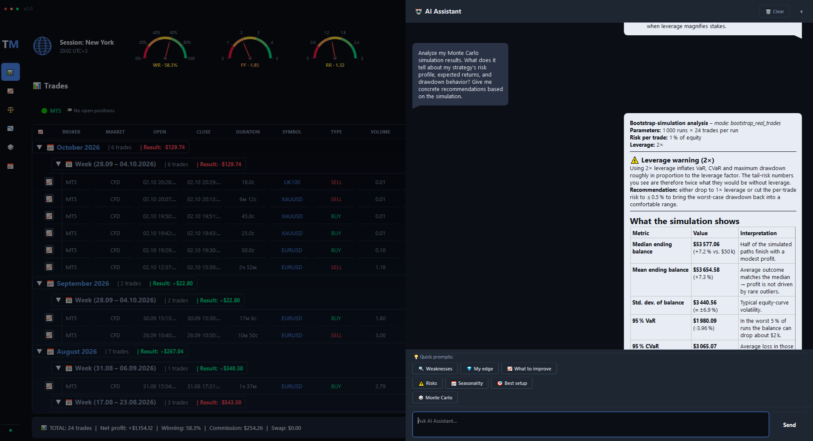Collapse the August 2026 group
Image resolution: width=813 pixels, height=441 pixels.
40,351
